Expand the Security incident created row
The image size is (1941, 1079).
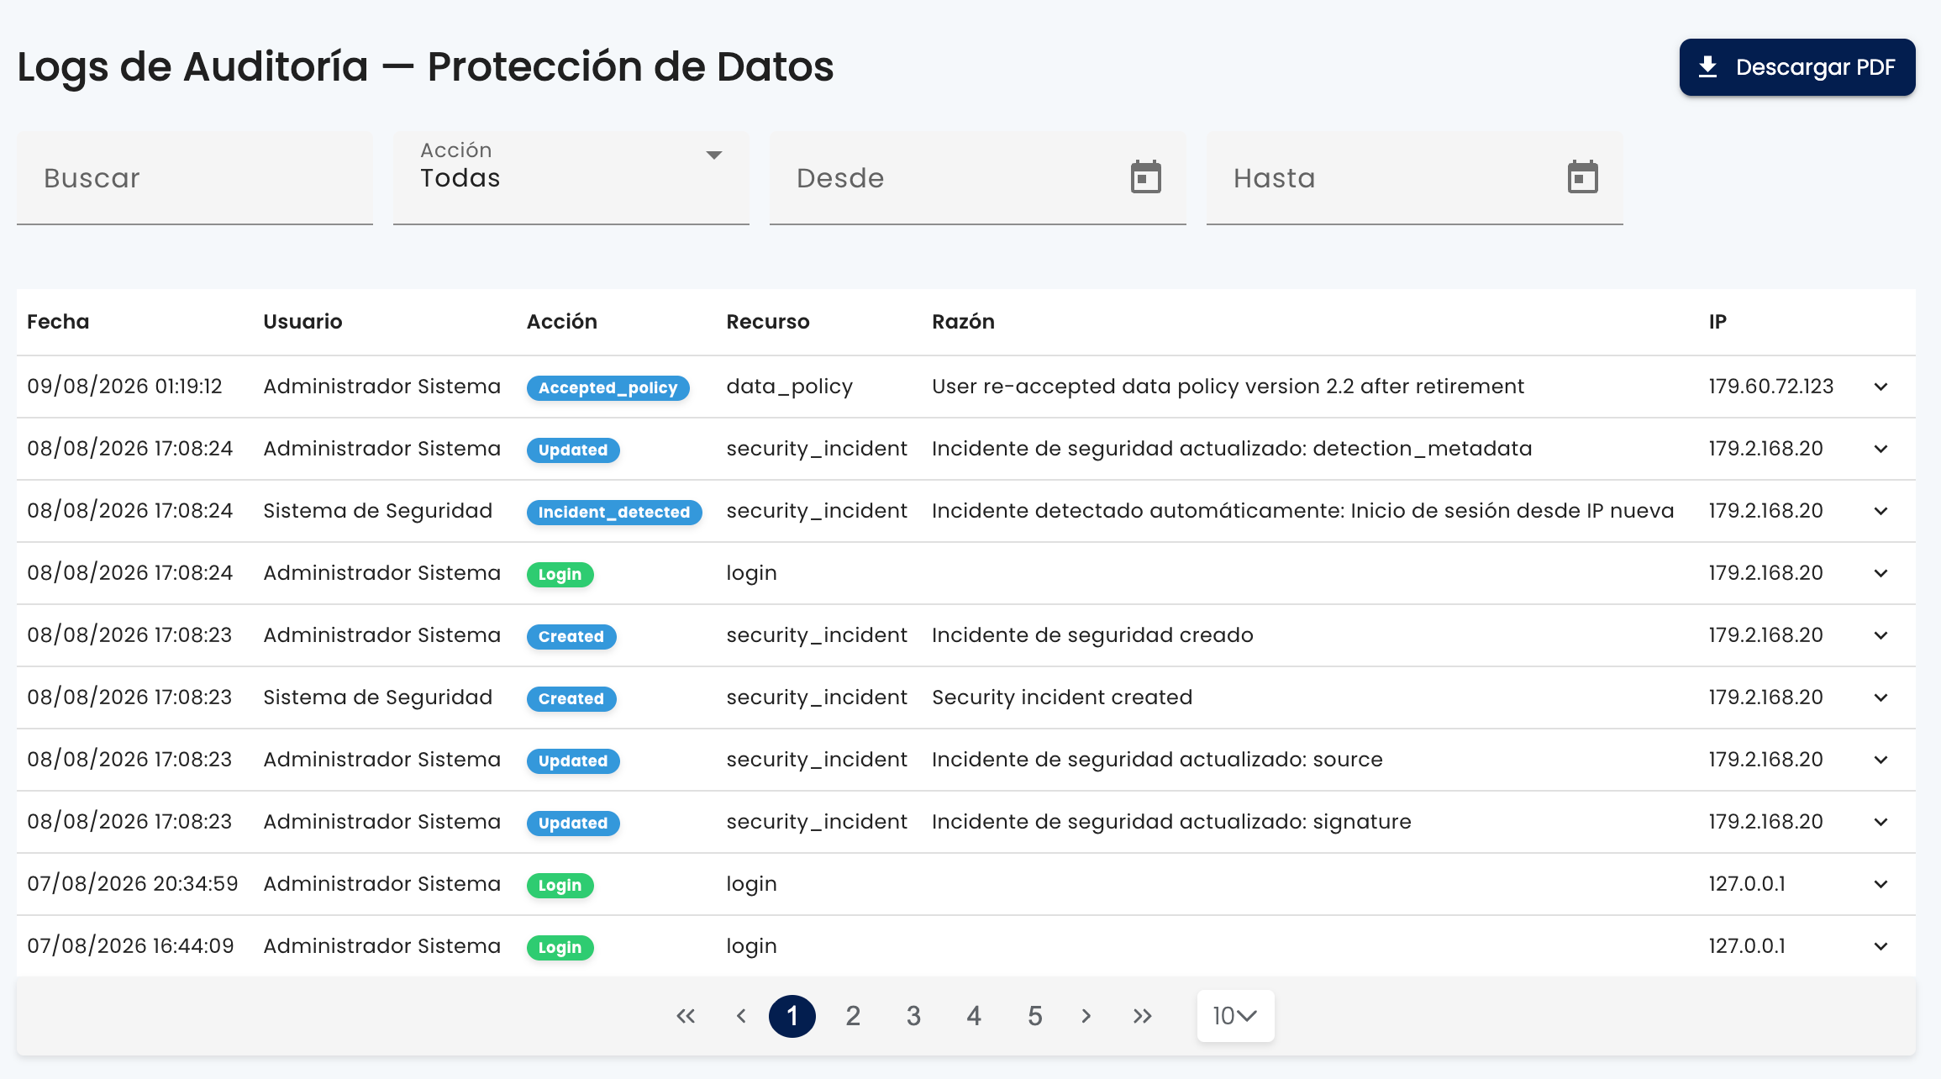click(x=1881, y=697)
